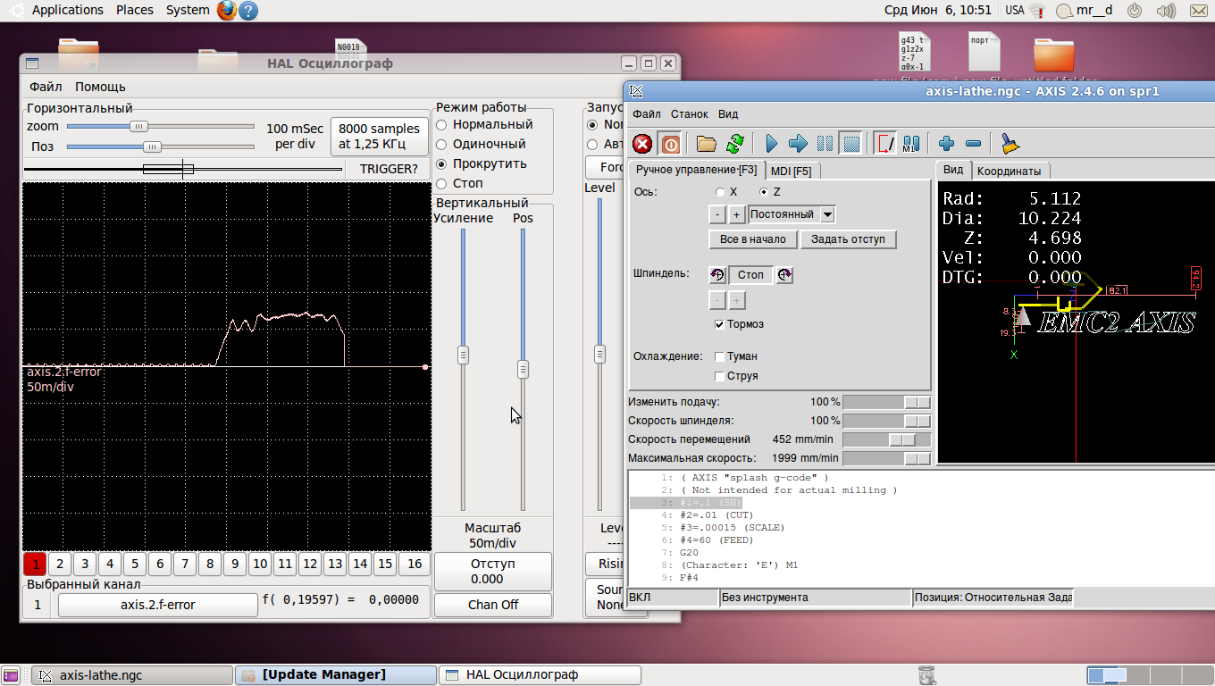
Task: Toggle the machine power button
Action: [x=670, y=144]
